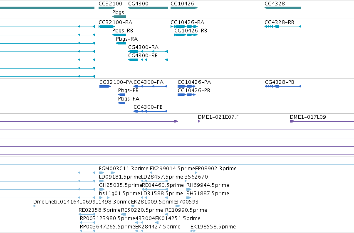The image size is (354, 233).
Task: Select EST label LD28457.5prime
Action: (162, 177)
